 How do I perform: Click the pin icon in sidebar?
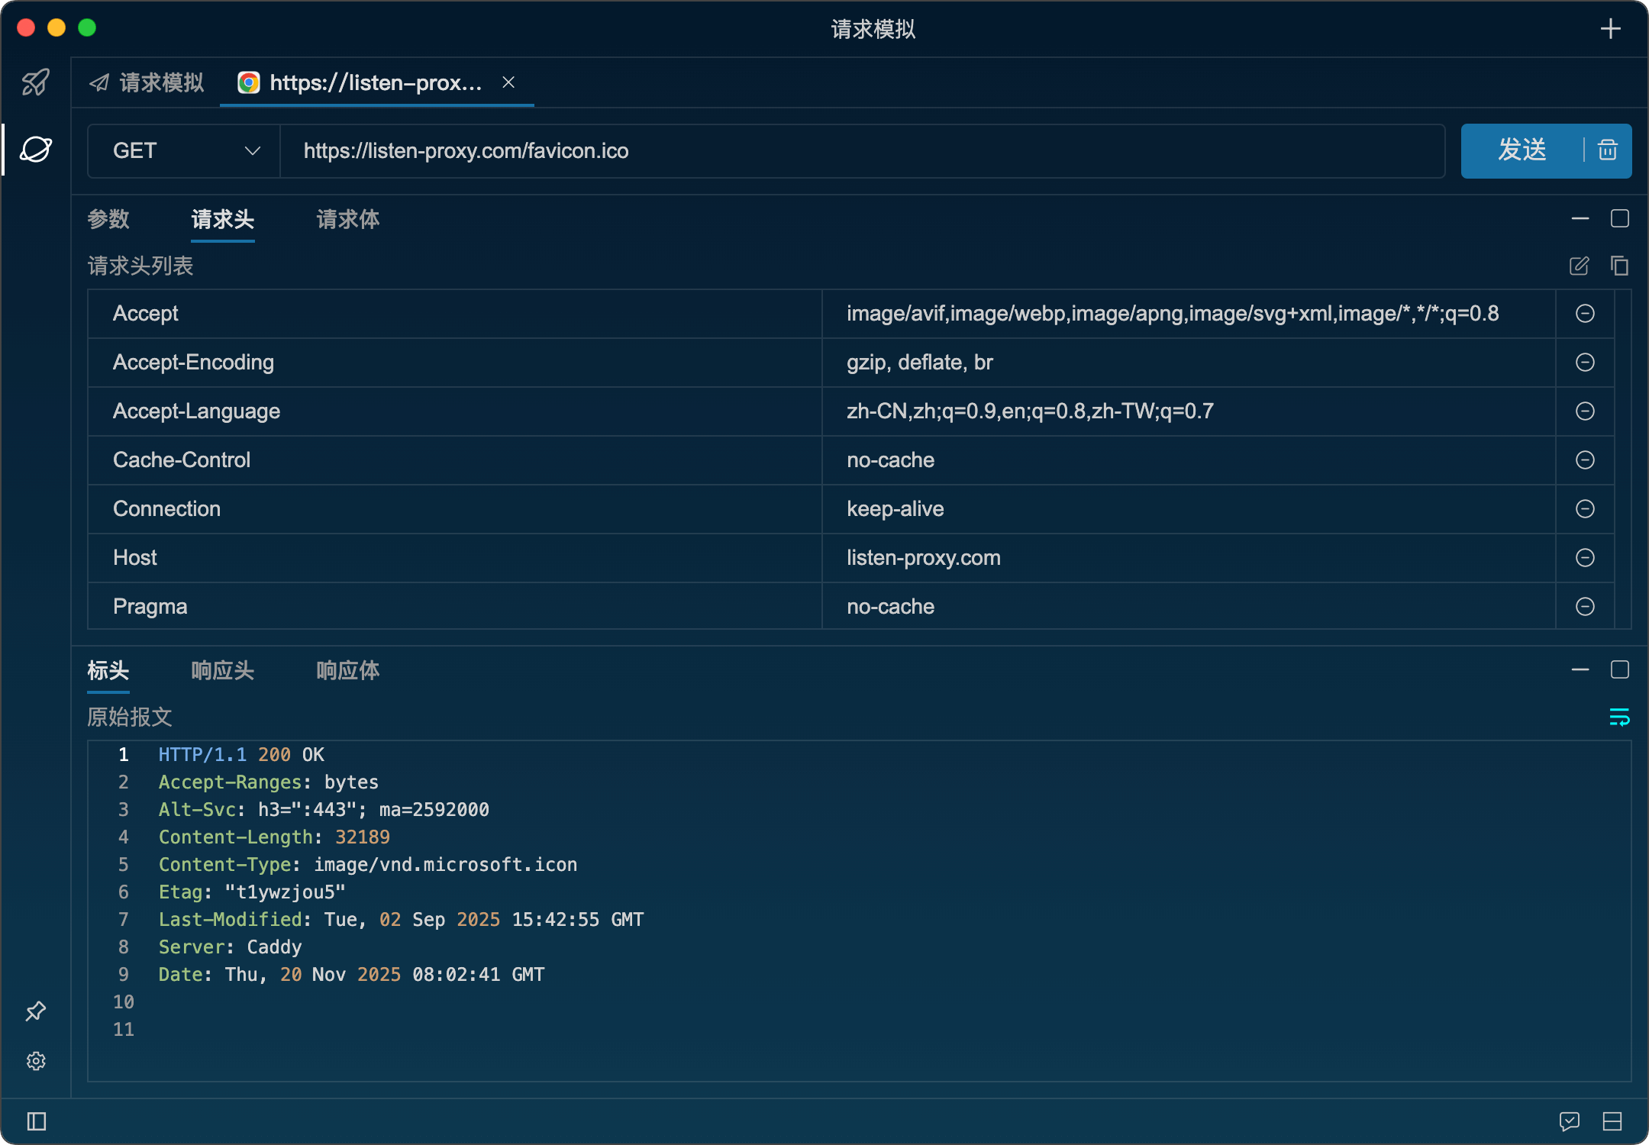(36, 1011)
